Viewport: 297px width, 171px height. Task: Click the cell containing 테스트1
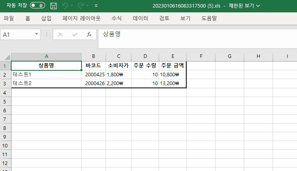click(x=46, y=75)
